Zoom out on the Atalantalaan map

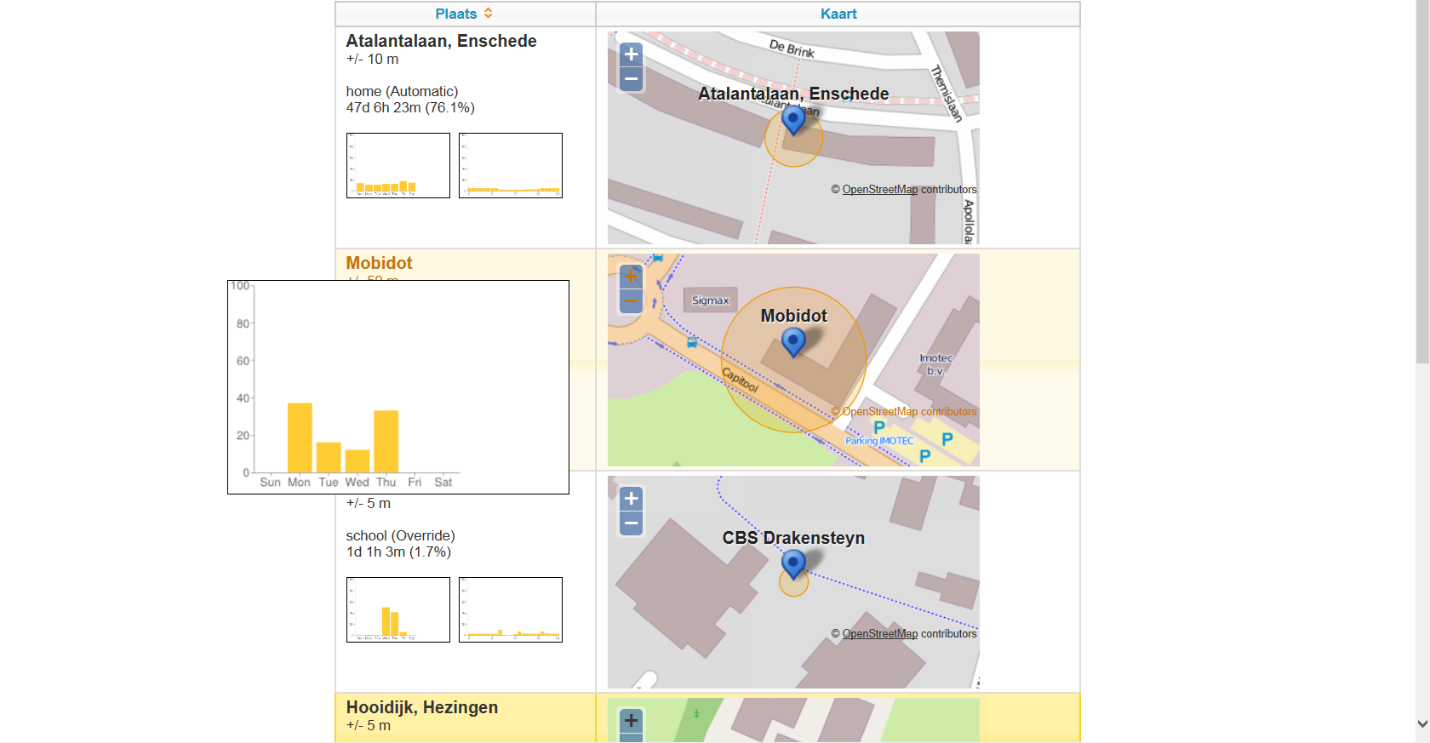631,79
